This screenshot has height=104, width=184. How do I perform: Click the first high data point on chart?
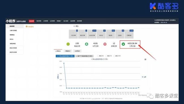(x=64, y=63)
